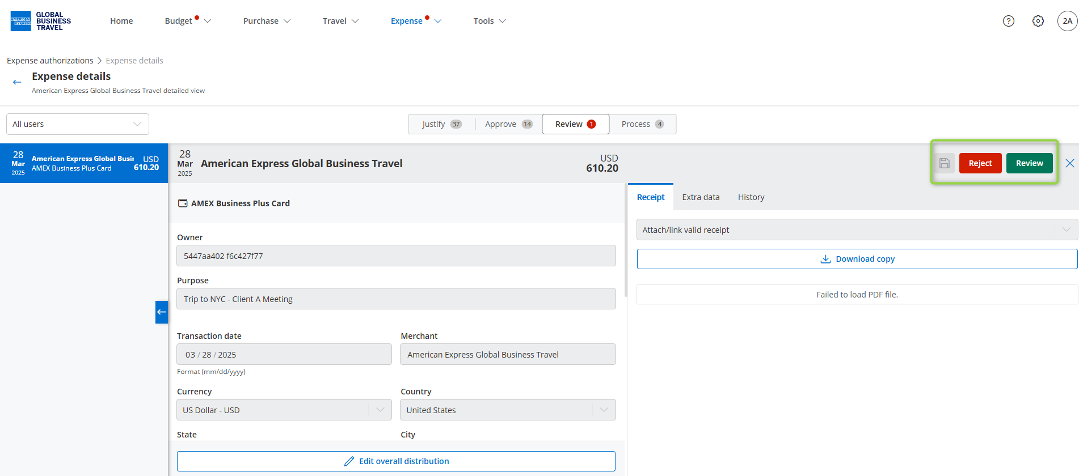Expand the Travel menu
Screen dimensions: 1079x476
tap(340, 21)
